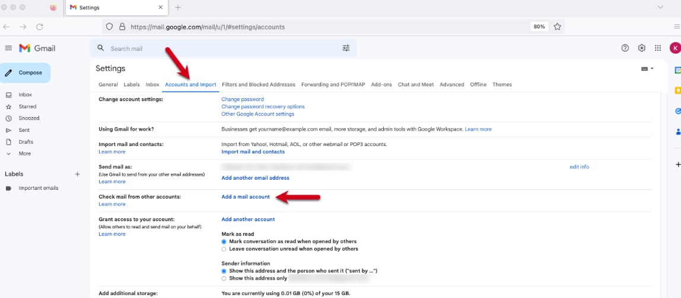Open the Drafts folder
This screenshot has width=681, height=298.
pyautogui.click(x=26, y=142)
